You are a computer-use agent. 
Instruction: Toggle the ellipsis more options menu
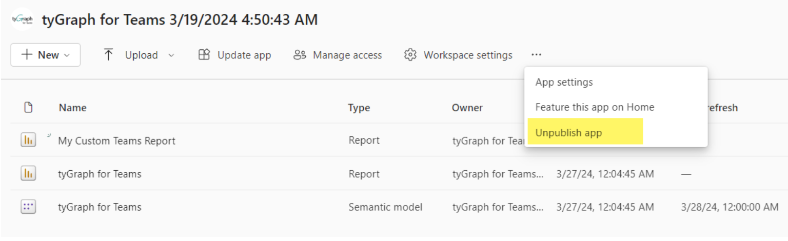pyautogui.click(x=537, y=54)
